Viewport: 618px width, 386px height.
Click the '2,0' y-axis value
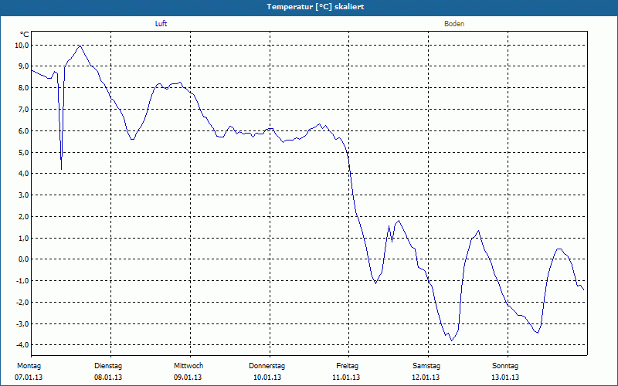tap(24, 217)
